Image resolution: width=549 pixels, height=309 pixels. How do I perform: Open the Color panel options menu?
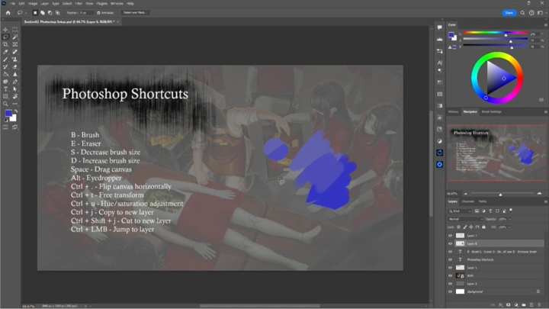coord(545,25)
